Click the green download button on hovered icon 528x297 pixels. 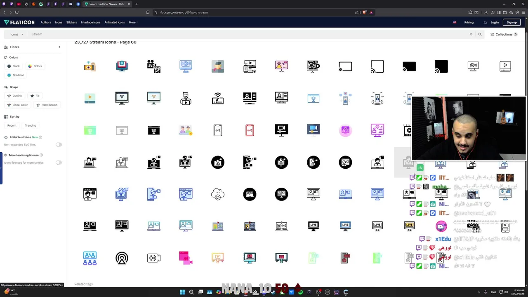coord(420,167)
